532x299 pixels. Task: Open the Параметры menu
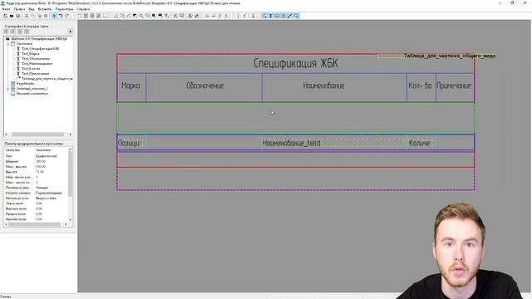64,9
